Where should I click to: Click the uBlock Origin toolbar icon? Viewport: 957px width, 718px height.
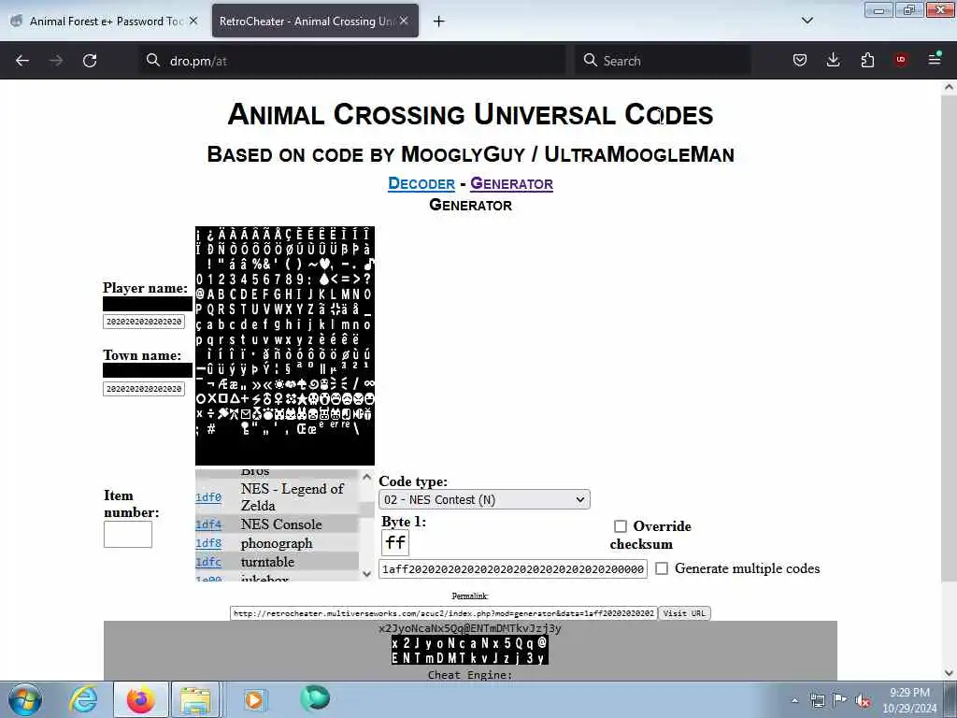pos(901,60)
